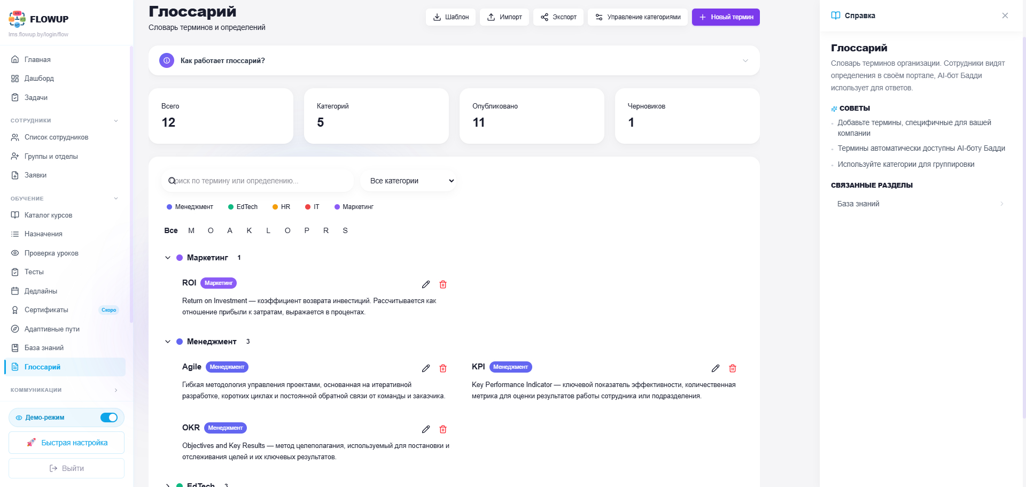
Task: Select the Все alphabet filter
Action: [x=171, y=230]
